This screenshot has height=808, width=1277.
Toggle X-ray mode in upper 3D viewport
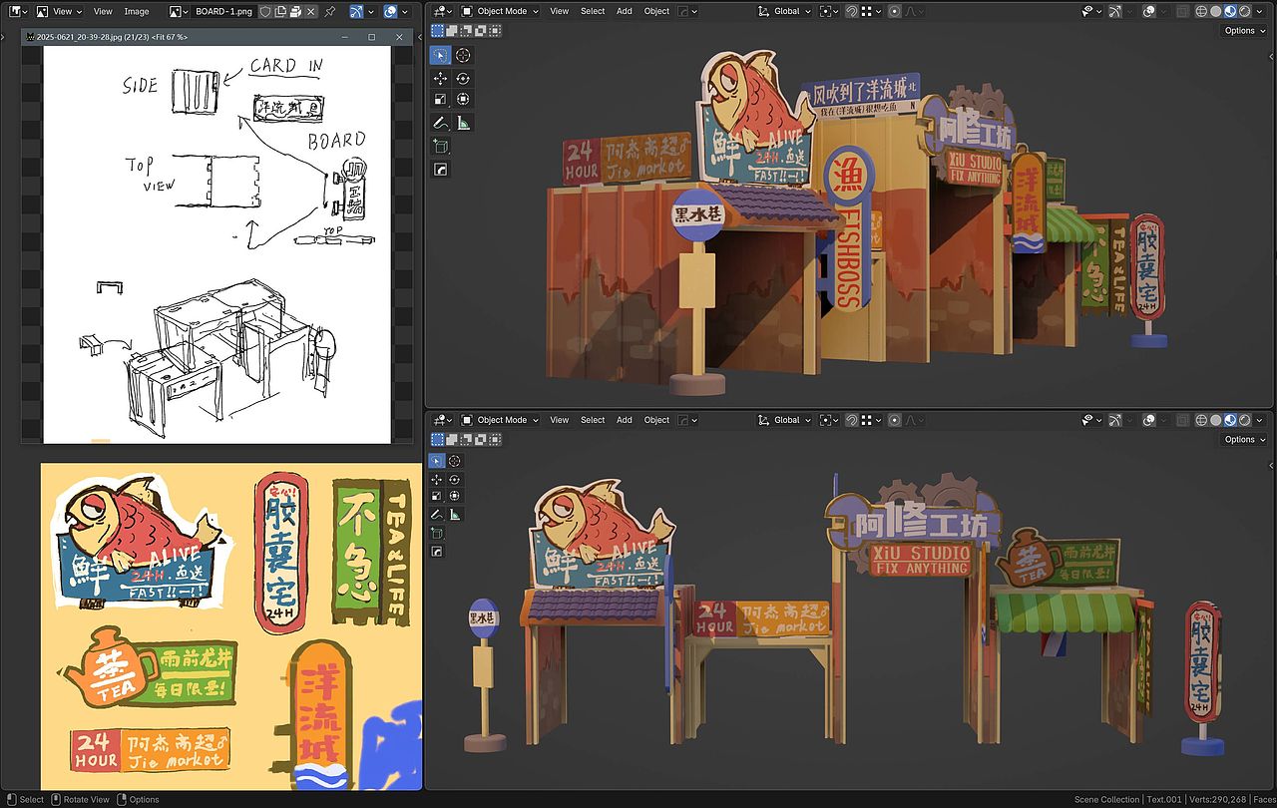[x=1182, y=11]
